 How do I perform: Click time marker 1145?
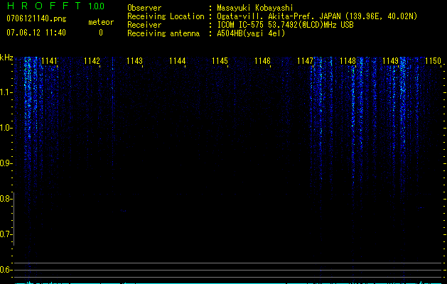pos(220,61)
